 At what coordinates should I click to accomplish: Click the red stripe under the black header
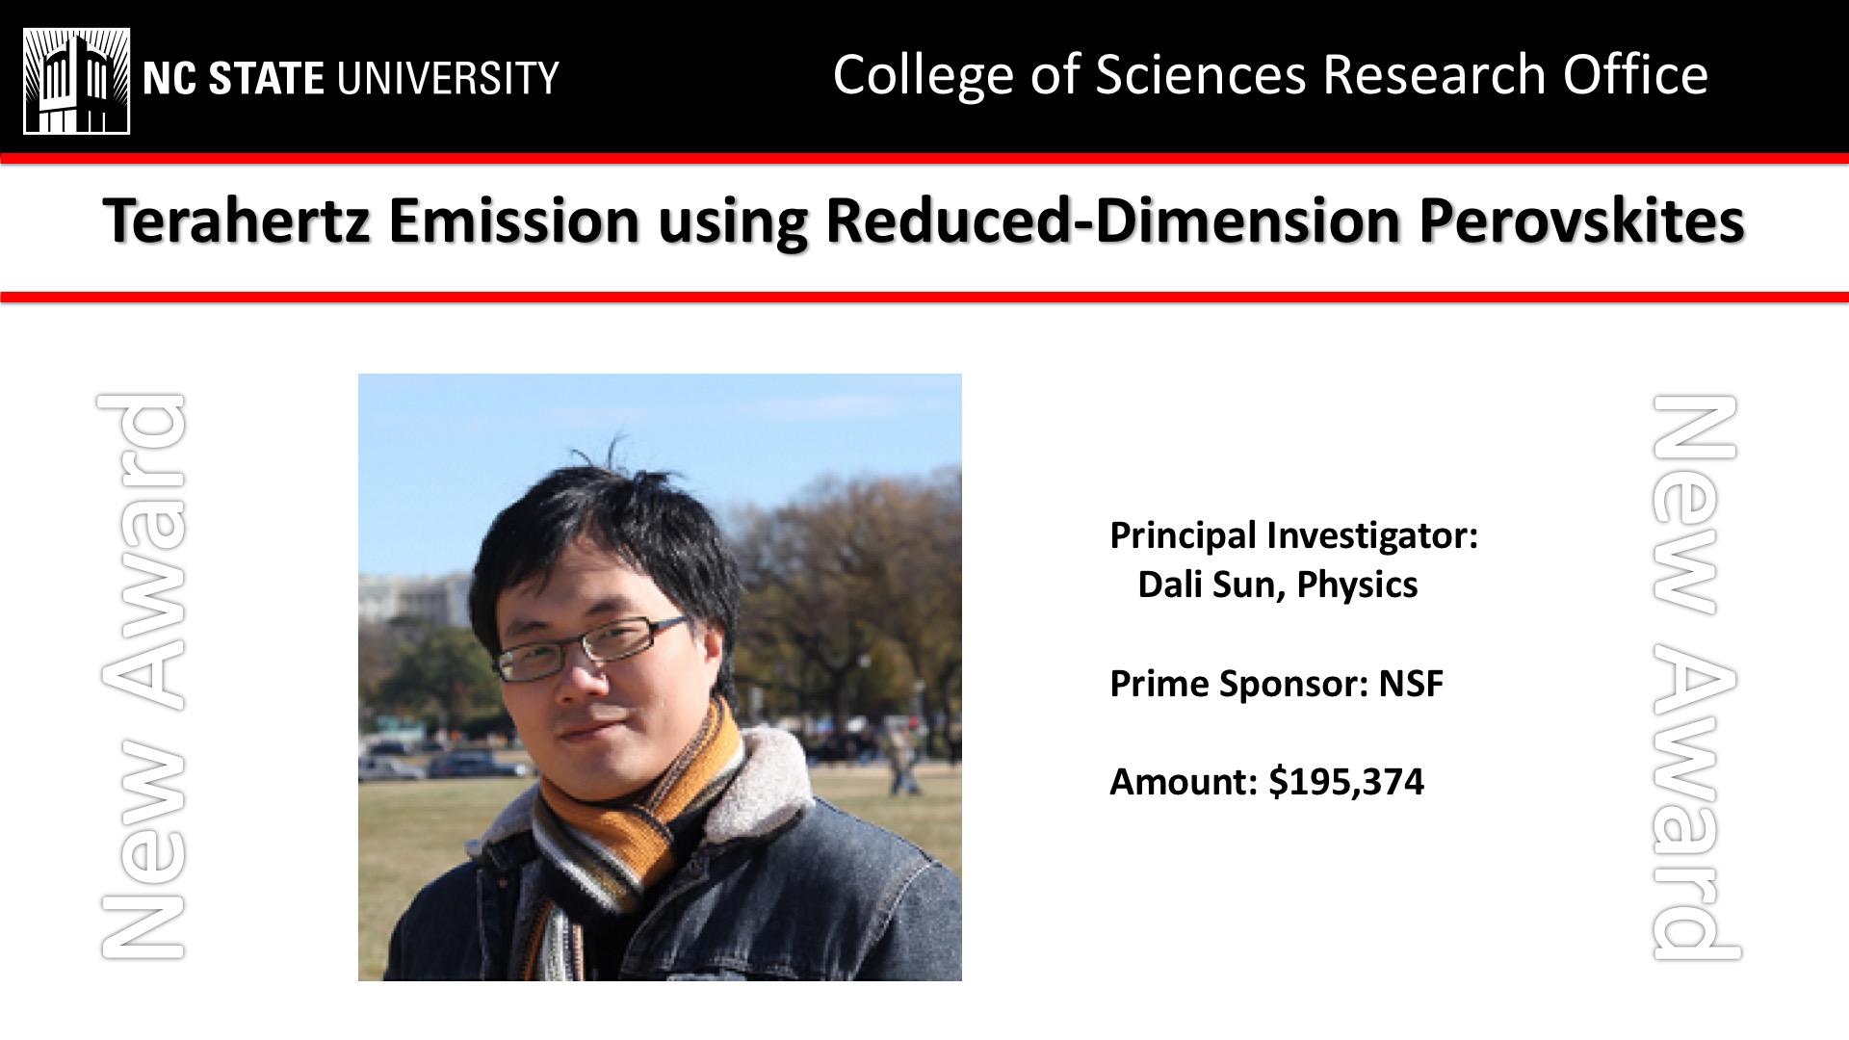tap(924, 159)
